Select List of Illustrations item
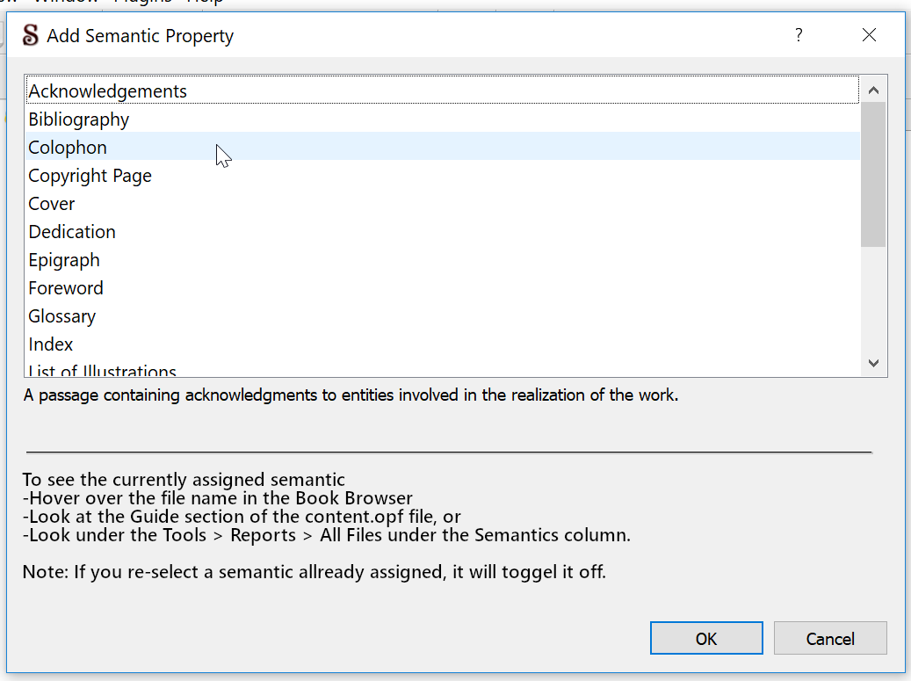The width and height of the screenshot is (911, 681). tap(103, 371)
